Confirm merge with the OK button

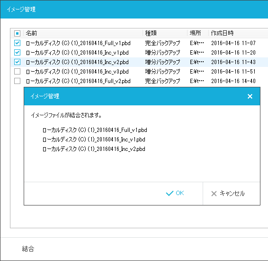click(x=175, y=193)
